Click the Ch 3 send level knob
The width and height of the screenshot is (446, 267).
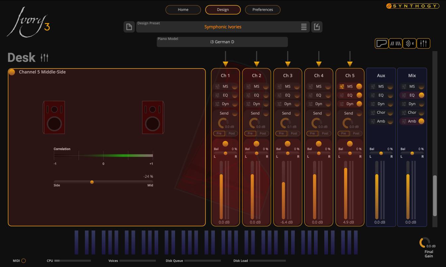tap(285, 123)
